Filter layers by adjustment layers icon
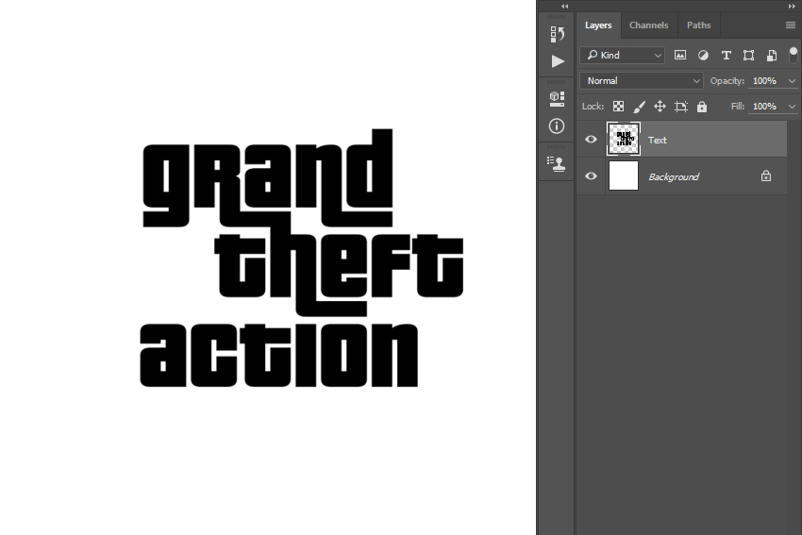 point(703,56)
